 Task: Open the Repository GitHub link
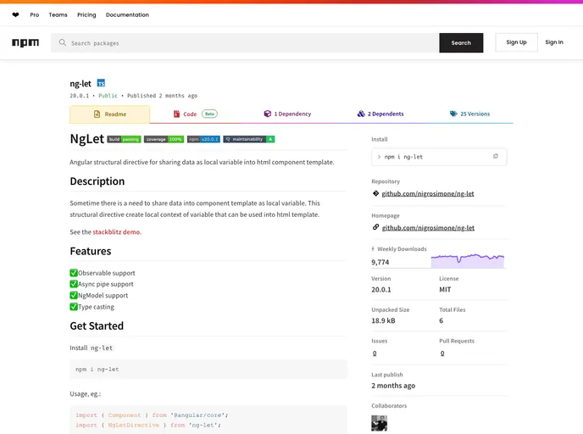(x=428, y=193)
